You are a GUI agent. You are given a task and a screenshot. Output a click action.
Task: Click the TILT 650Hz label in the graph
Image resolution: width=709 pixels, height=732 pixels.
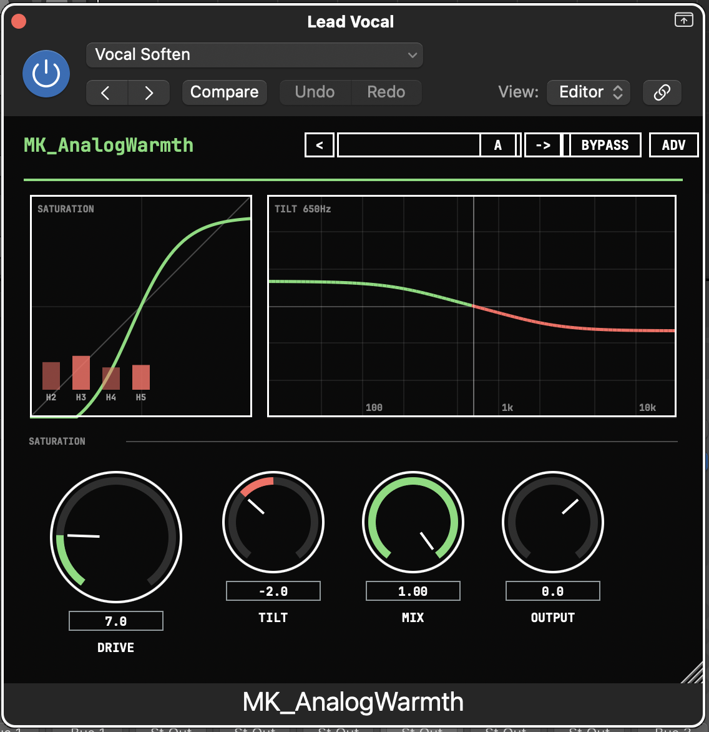(303, 209)
